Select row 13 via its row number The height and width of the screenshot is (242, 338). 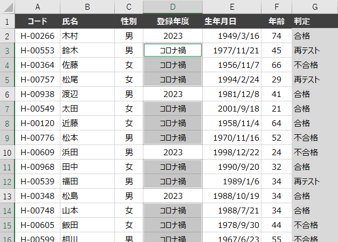pos(7,196)
